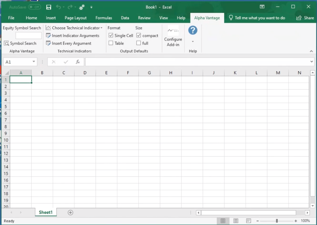Image resolution: width=317 pixels, height=225 pixels.
Task: Click Configure Add-in button
Action: coord(173,36)
